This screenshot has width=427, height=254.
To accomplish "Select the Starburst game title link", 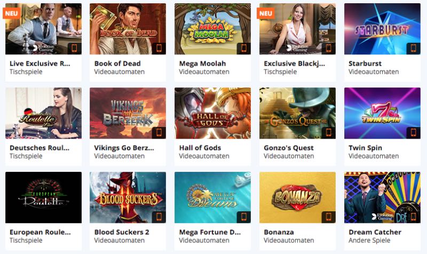I will click(x=365, y=63).
